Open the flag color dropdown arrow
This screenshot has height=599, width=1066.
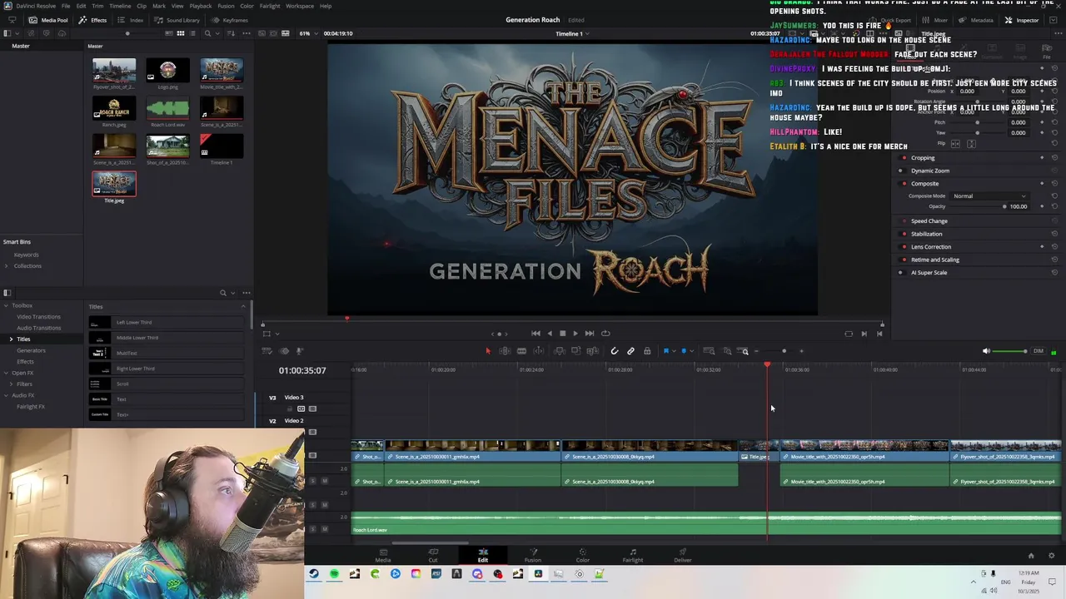pos(674,351)
